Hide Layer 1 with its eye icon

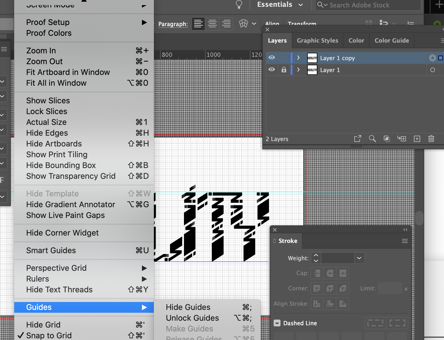pyautogui.click(x=271, y=70)
